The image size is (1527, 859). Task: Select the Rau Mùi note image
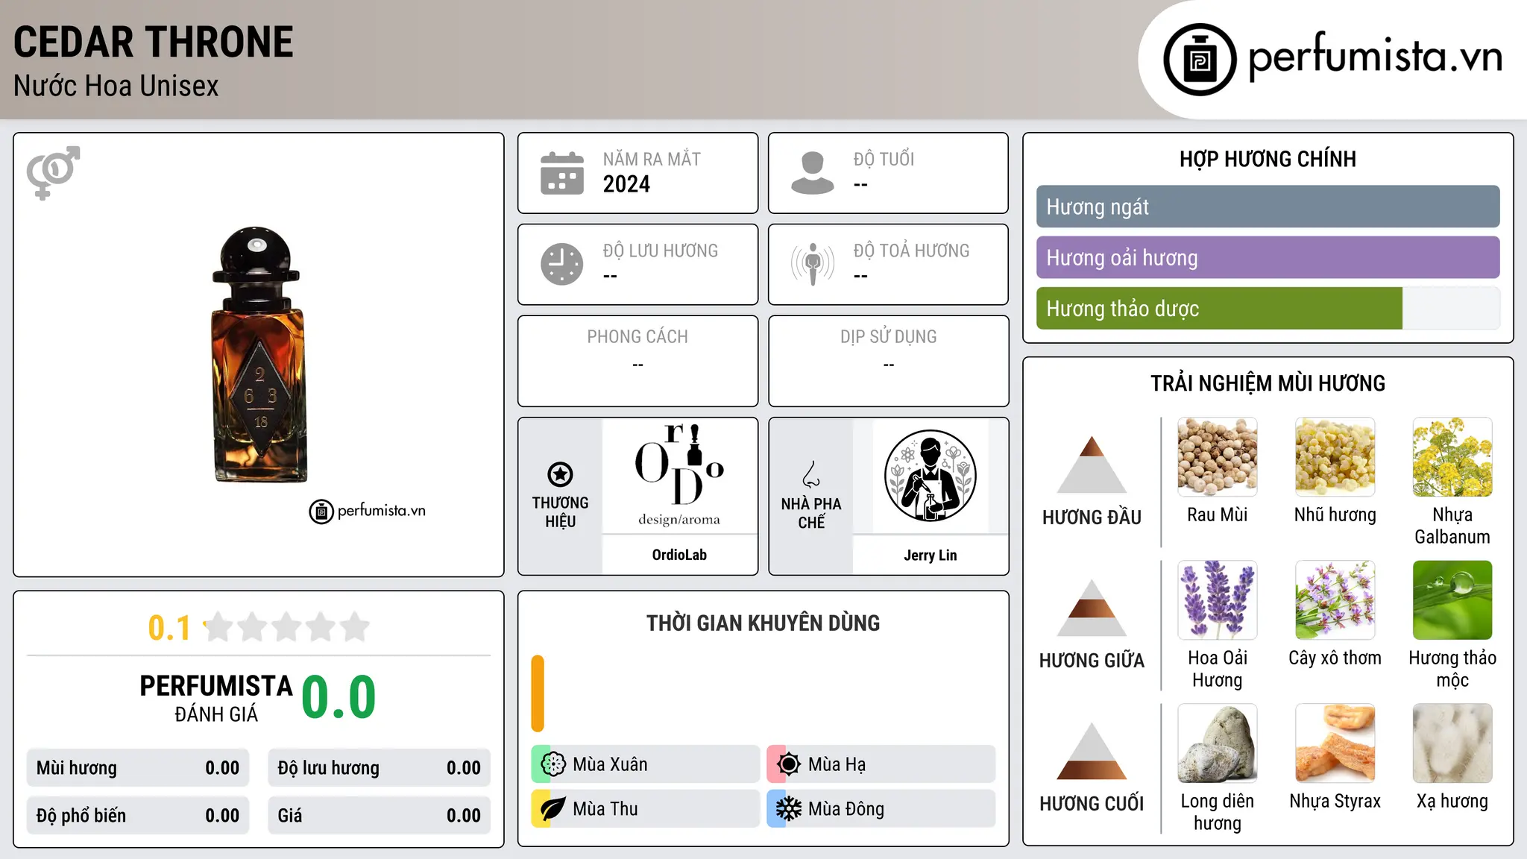(x=1218, y=456)
